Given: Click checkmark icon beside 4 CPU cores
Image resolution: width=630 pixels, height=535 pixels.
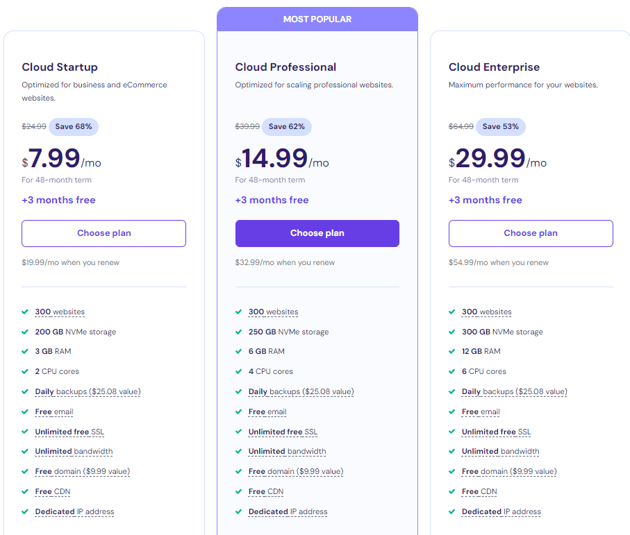Looking at the screenshot, I should point(239,371).
